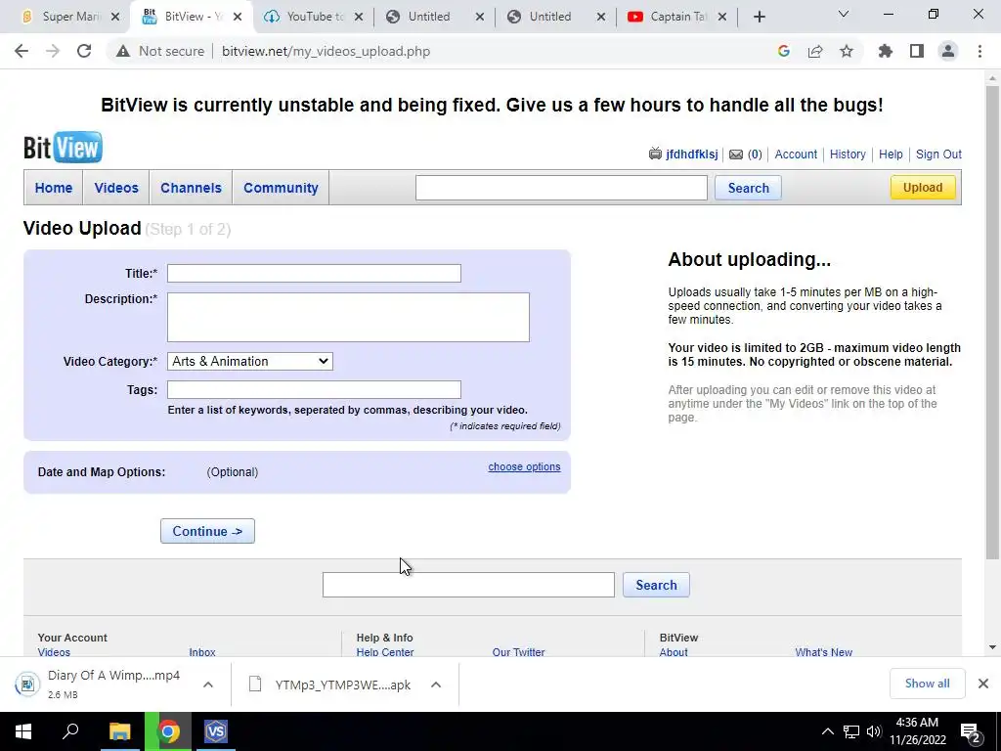This screenshot has height=751, width=1001.
Task: Click the Not secure warning icon
Action: [123, 51]
